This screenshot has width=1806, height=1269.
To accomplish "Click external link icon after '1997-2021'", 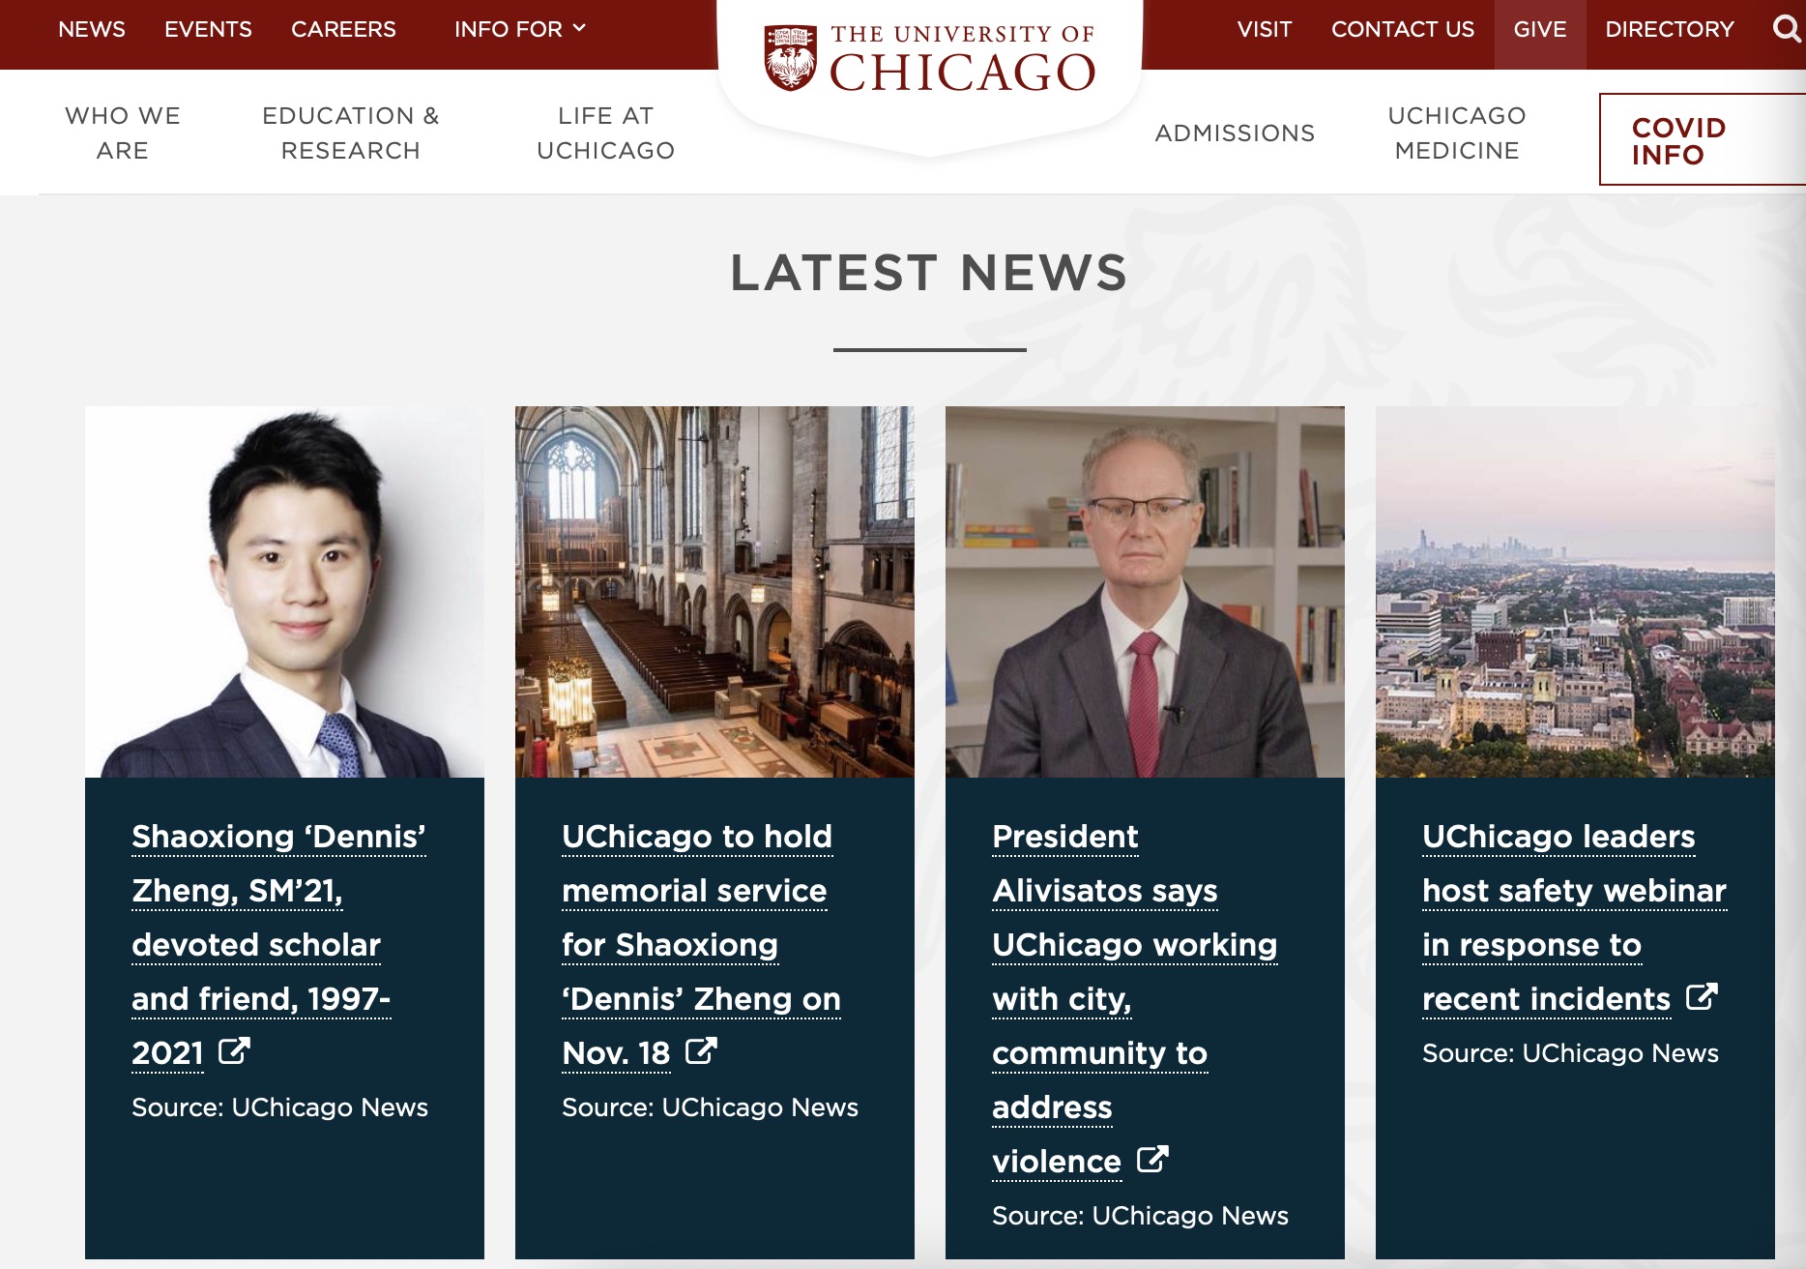I will (234, 1050).
